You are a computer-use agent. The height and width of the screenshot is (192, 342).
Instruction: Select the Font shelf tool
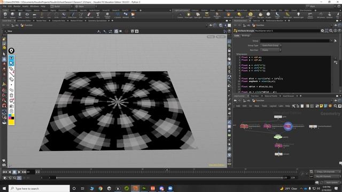click(x=98, y=15)
